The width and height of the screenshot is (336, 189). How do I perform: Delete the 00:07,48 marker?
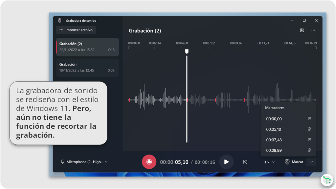pyautogui.click(x=309, y=140)
